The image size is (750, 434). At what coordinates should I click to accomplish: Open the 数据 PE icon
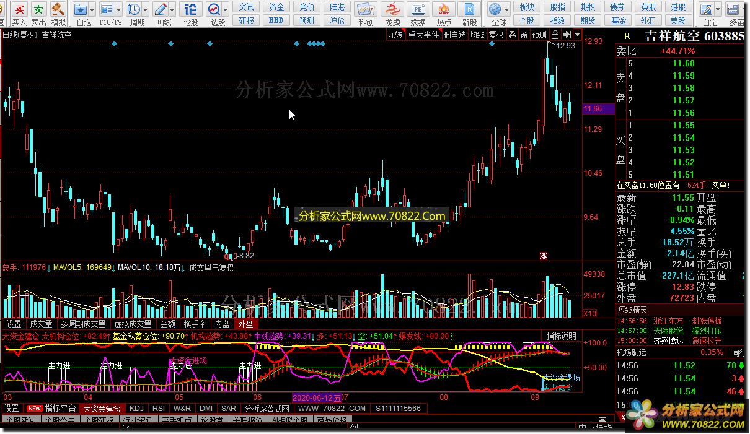418,9
